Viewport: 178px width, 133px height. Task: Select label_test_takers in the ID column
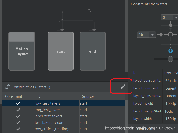pyautogui.click(x=48, y=116)
